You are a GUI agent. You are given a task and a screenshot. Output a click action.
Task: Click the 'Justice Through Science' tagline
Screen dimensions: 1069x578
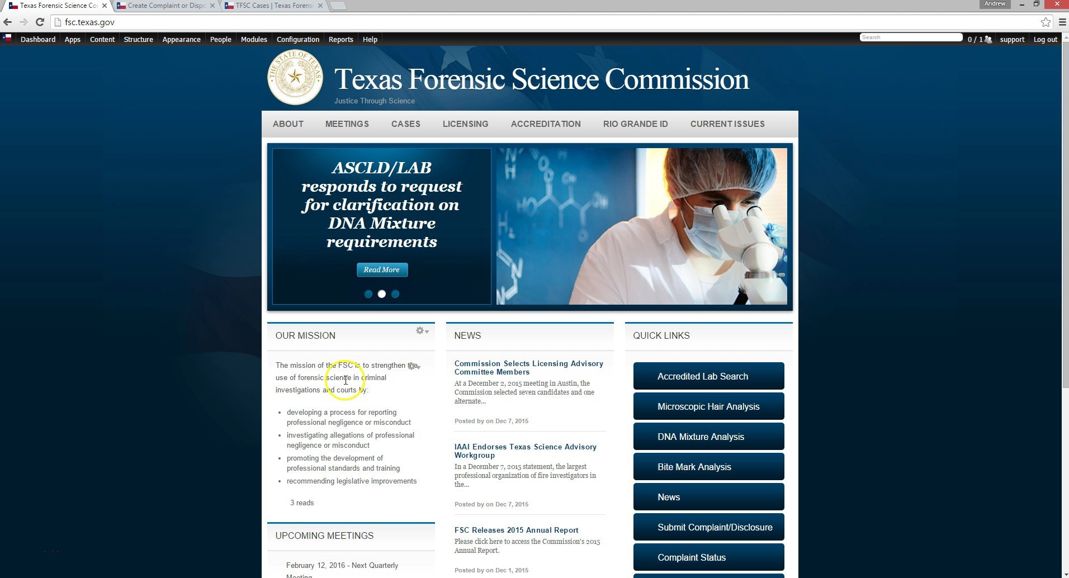pos(375,101)
